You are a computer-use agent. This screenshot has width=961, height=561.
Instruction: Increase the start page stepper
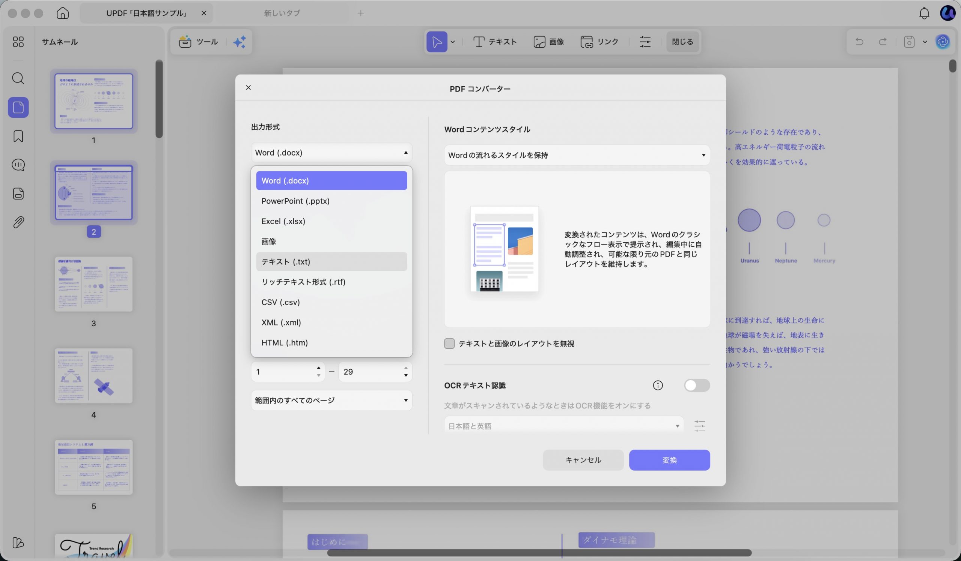pyautogui.click(x=318, y=368)
